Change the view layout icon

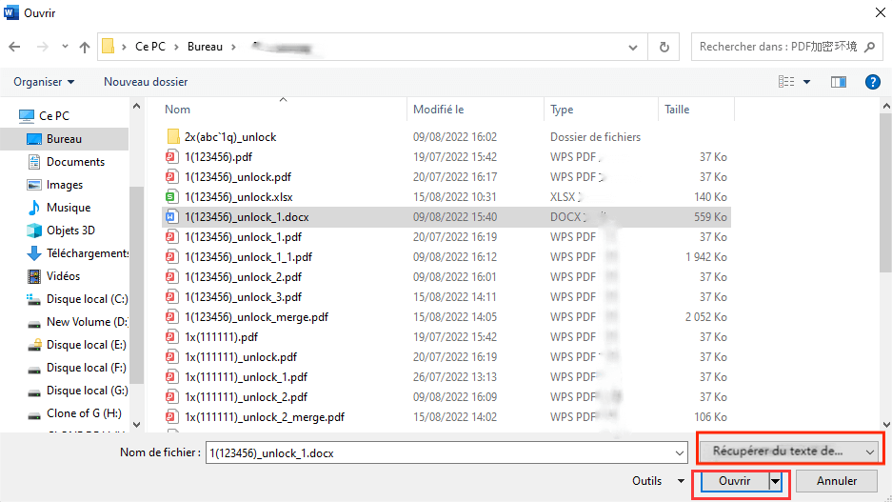(786, 82)
